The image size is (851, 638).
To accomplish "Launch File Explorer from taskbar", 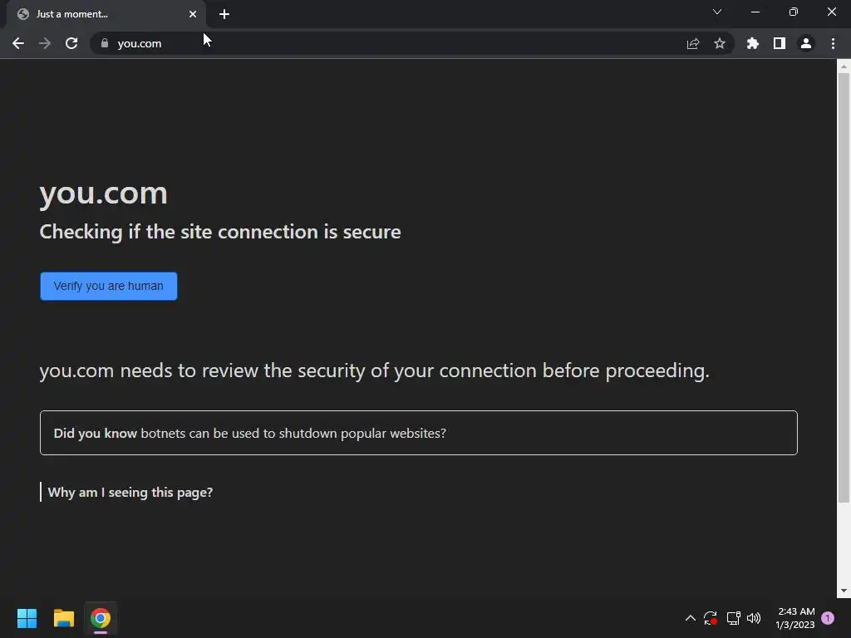I will (64, 618).
